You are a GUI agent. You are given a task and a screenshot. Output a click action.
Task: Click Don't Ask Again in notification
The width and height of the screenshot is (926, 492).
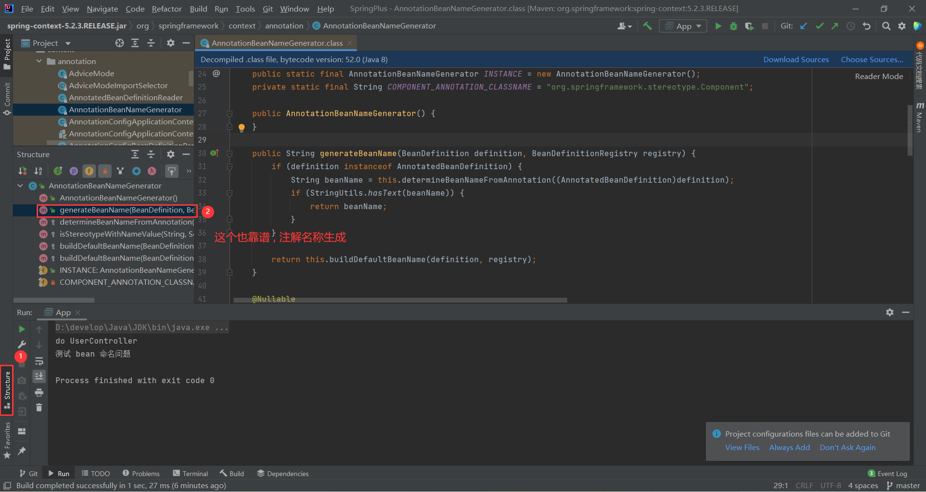pyautogui.click(x=847, y=448)
